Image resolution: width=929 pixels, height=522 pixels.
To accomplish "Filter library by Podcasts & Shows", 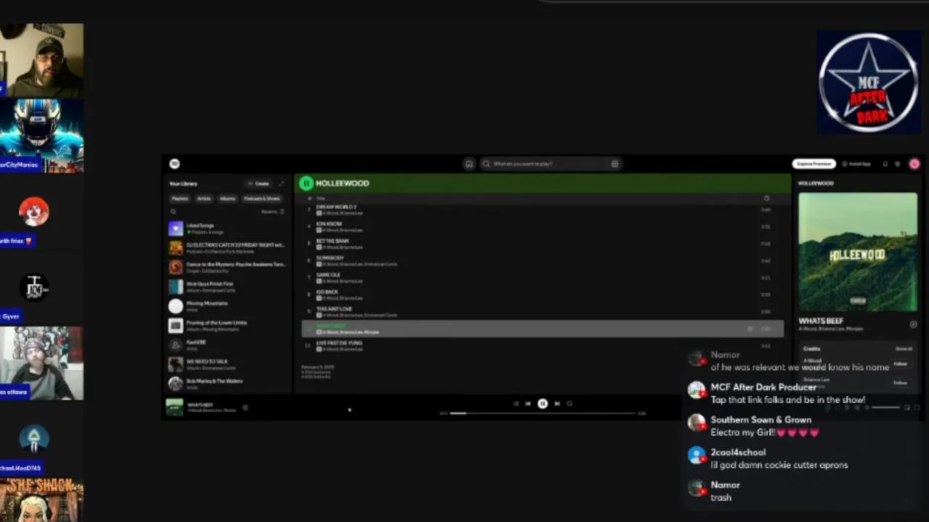I will tap(262, 199).
